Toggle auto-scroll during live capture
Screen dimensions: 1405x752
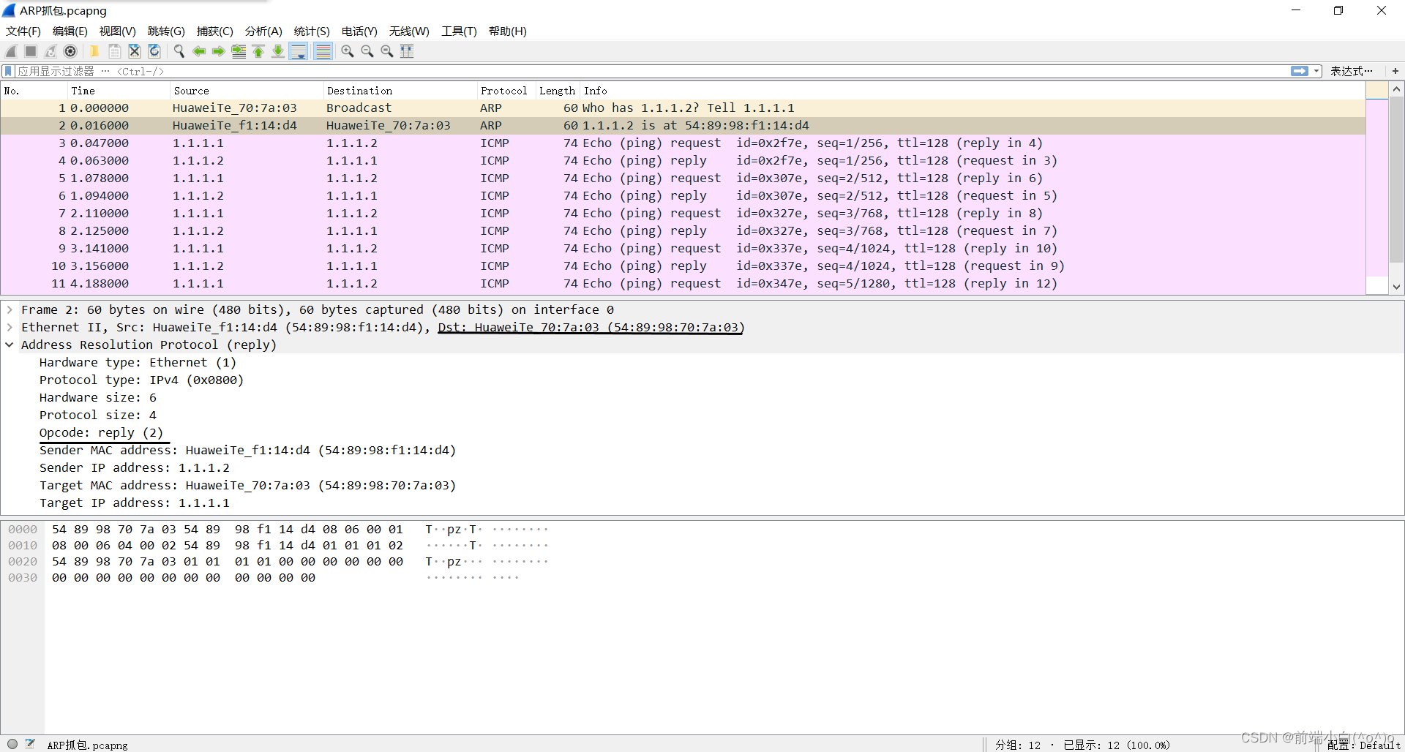pos(299,51)
